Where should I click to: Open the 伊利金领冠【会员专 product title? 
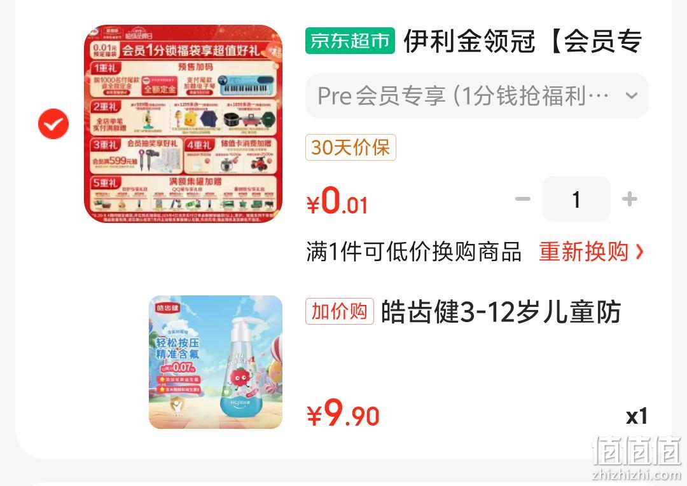(523, 41)
